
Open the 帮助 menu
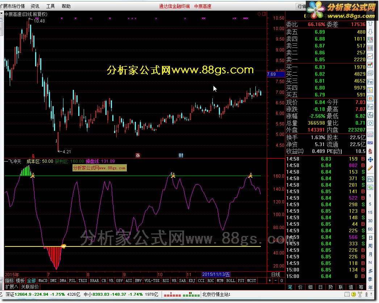66,6
